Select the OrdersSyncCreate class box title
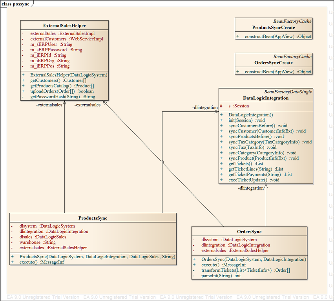Image resolution: width=334 pixels, height=301 pixels. point(273,63)
